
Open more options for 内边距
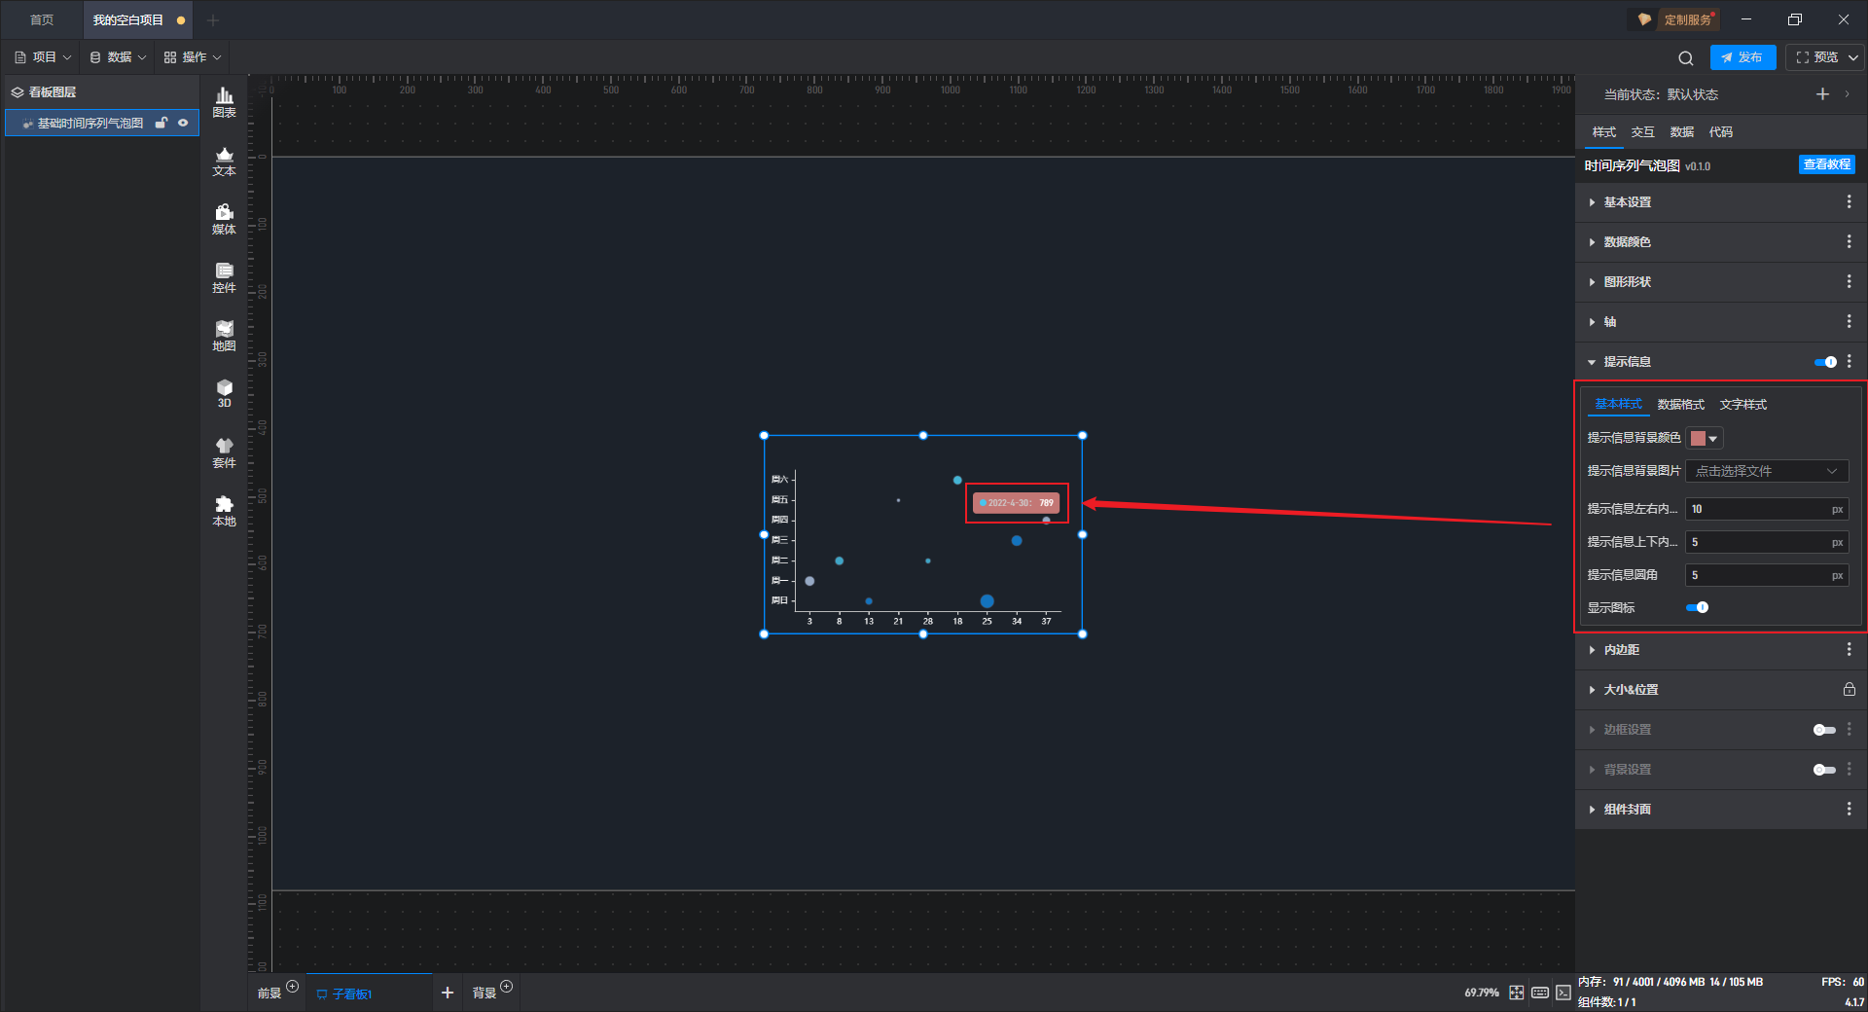pyautogui.click(x=1849, y=649)
